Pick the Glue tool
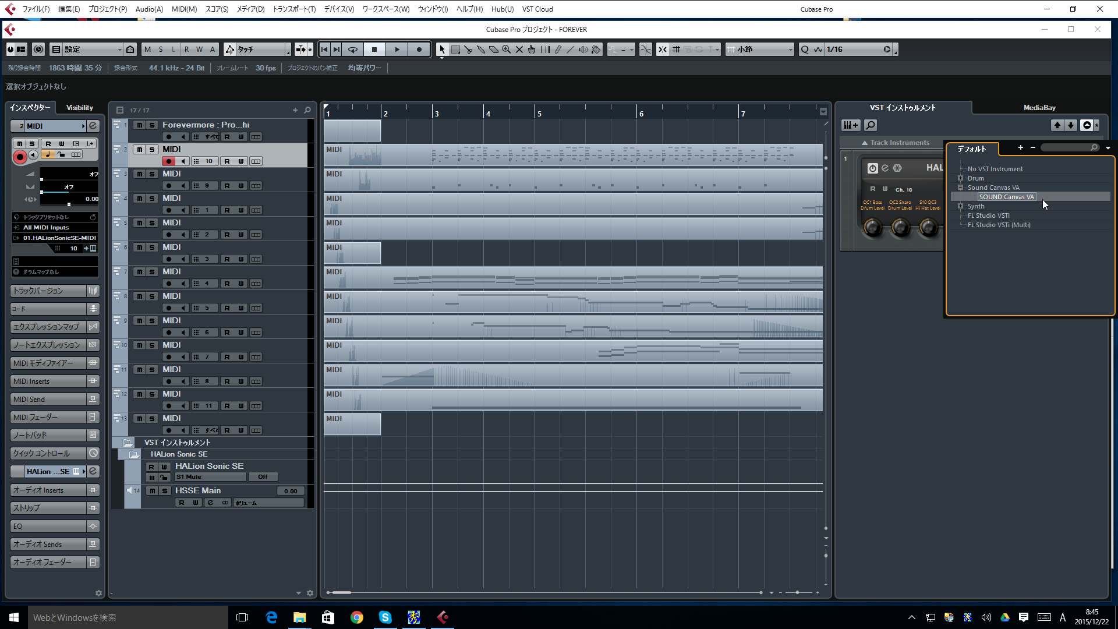Screen dimensions: 1118x629 click(481, 50)
